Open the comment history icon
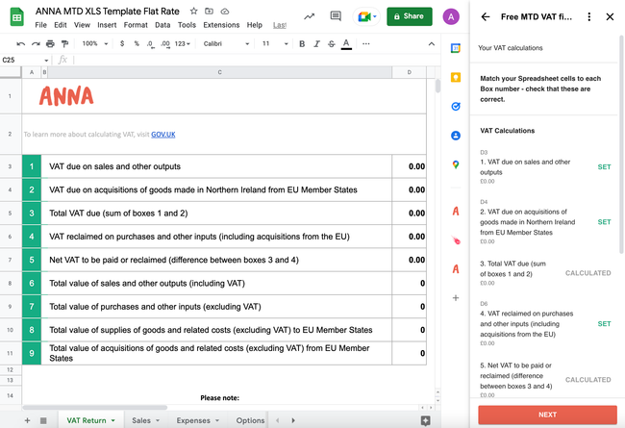The image size is (625, 428). [x=335, y=16]
